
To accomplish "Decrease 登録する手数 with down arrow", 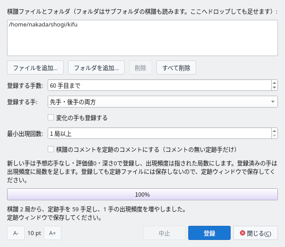I will 274,88.
